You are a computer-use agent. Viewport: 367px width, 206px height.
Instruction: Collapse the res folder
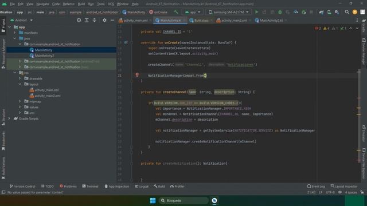14,73
